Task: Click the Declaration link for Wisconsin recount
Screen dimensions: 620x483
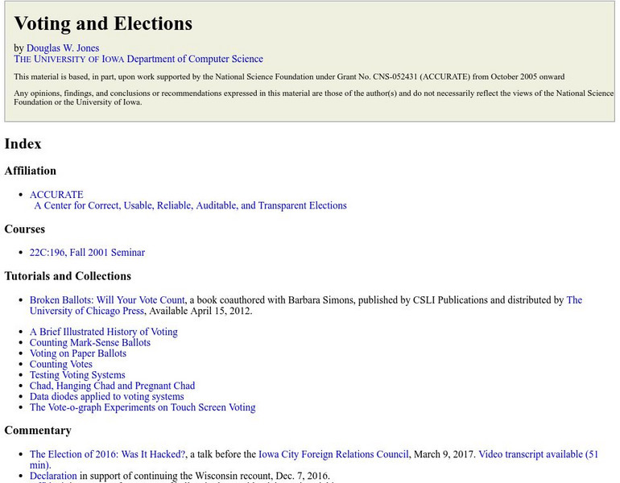Action: pyautogui.click(x=53, y=476)
